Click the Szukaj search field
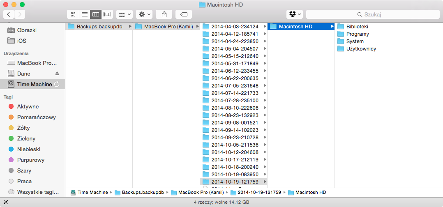The height and width of the screenshot is (207, 443). pos(373,14)
